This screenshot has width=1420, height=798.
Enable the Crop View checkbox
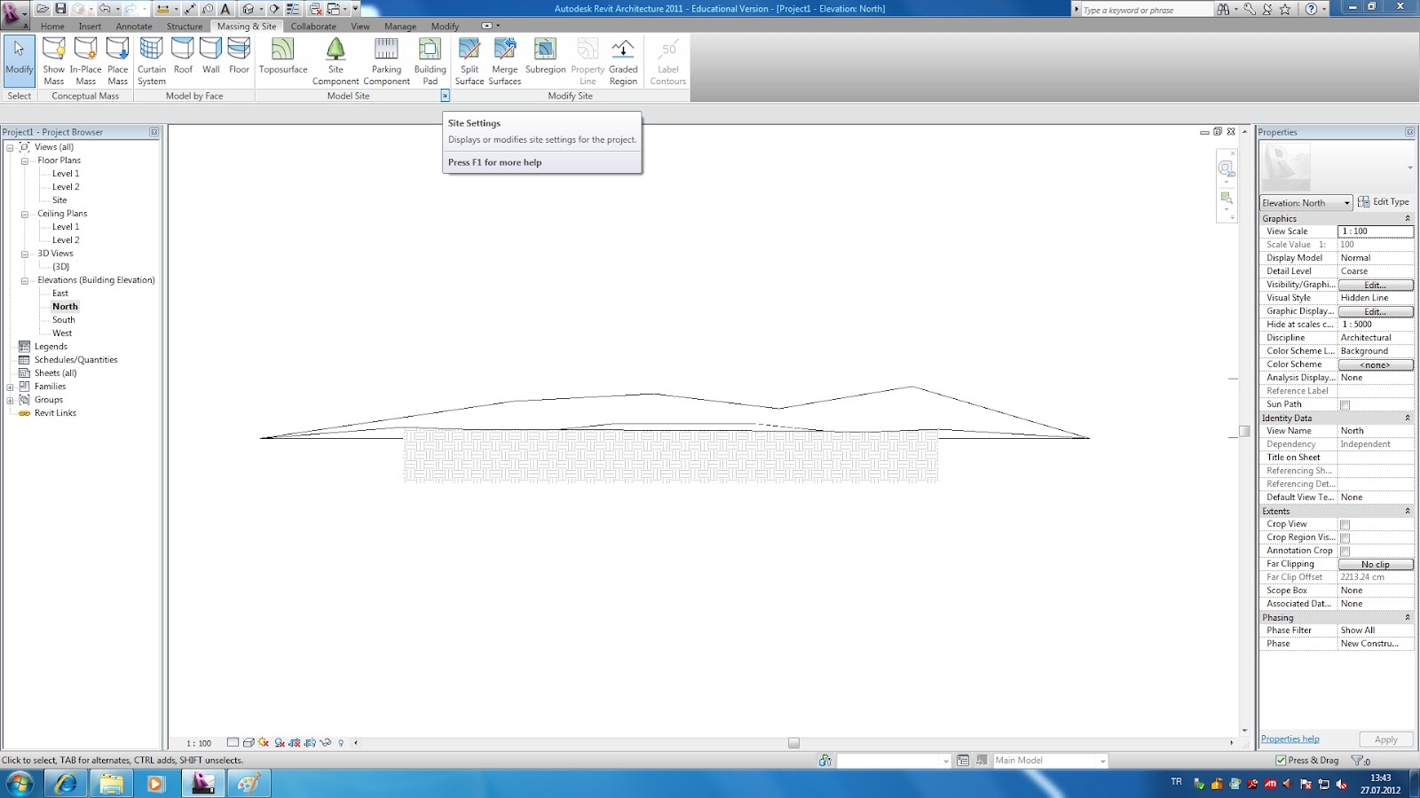(1345, 525)
